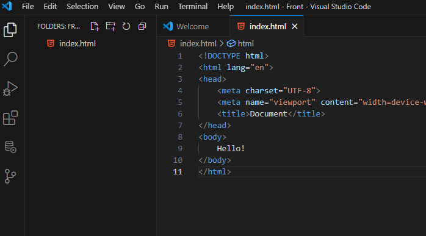Switch to the Welcome tab
Image resolution: width=426 pixels, height=236 pixels.
193,26
